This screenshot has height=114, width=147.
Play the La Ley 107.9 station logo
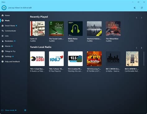(x=94, y=59)
